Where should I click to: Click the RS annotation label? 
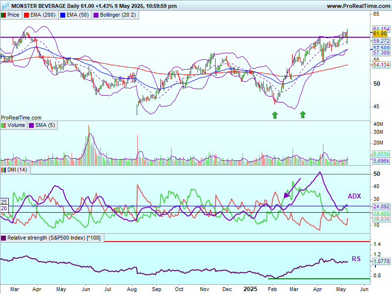pos(356,259)
